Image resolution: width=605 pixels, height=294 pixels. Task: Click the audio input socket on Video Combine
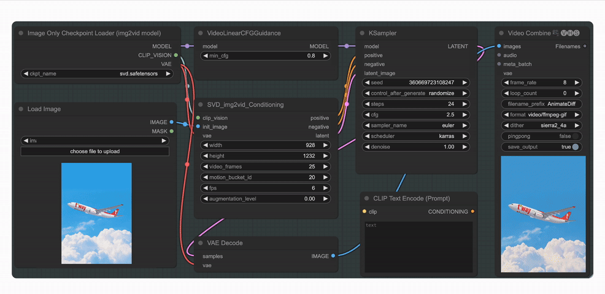pyautogui.click(x=499, y=55)
